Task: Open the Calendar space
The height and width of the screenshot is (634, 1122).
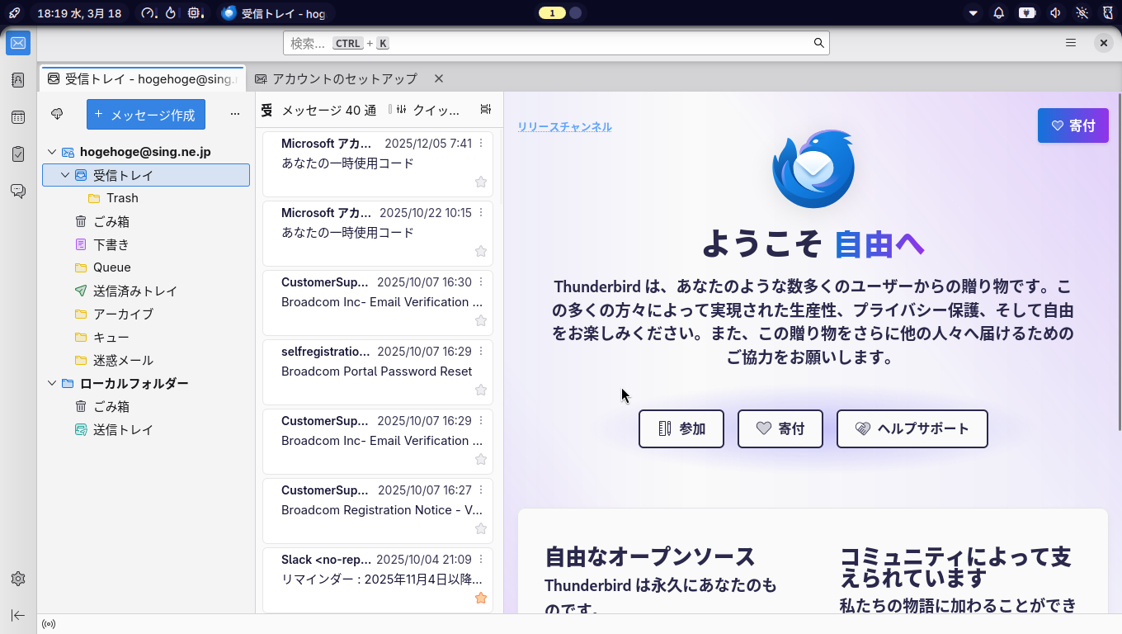Action: (18, 117)
